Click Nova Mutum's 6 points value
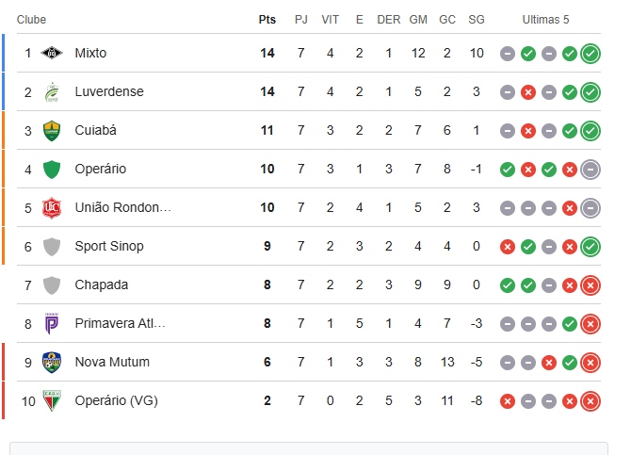The width and height of the screenshot is (631, 455). 267,362
